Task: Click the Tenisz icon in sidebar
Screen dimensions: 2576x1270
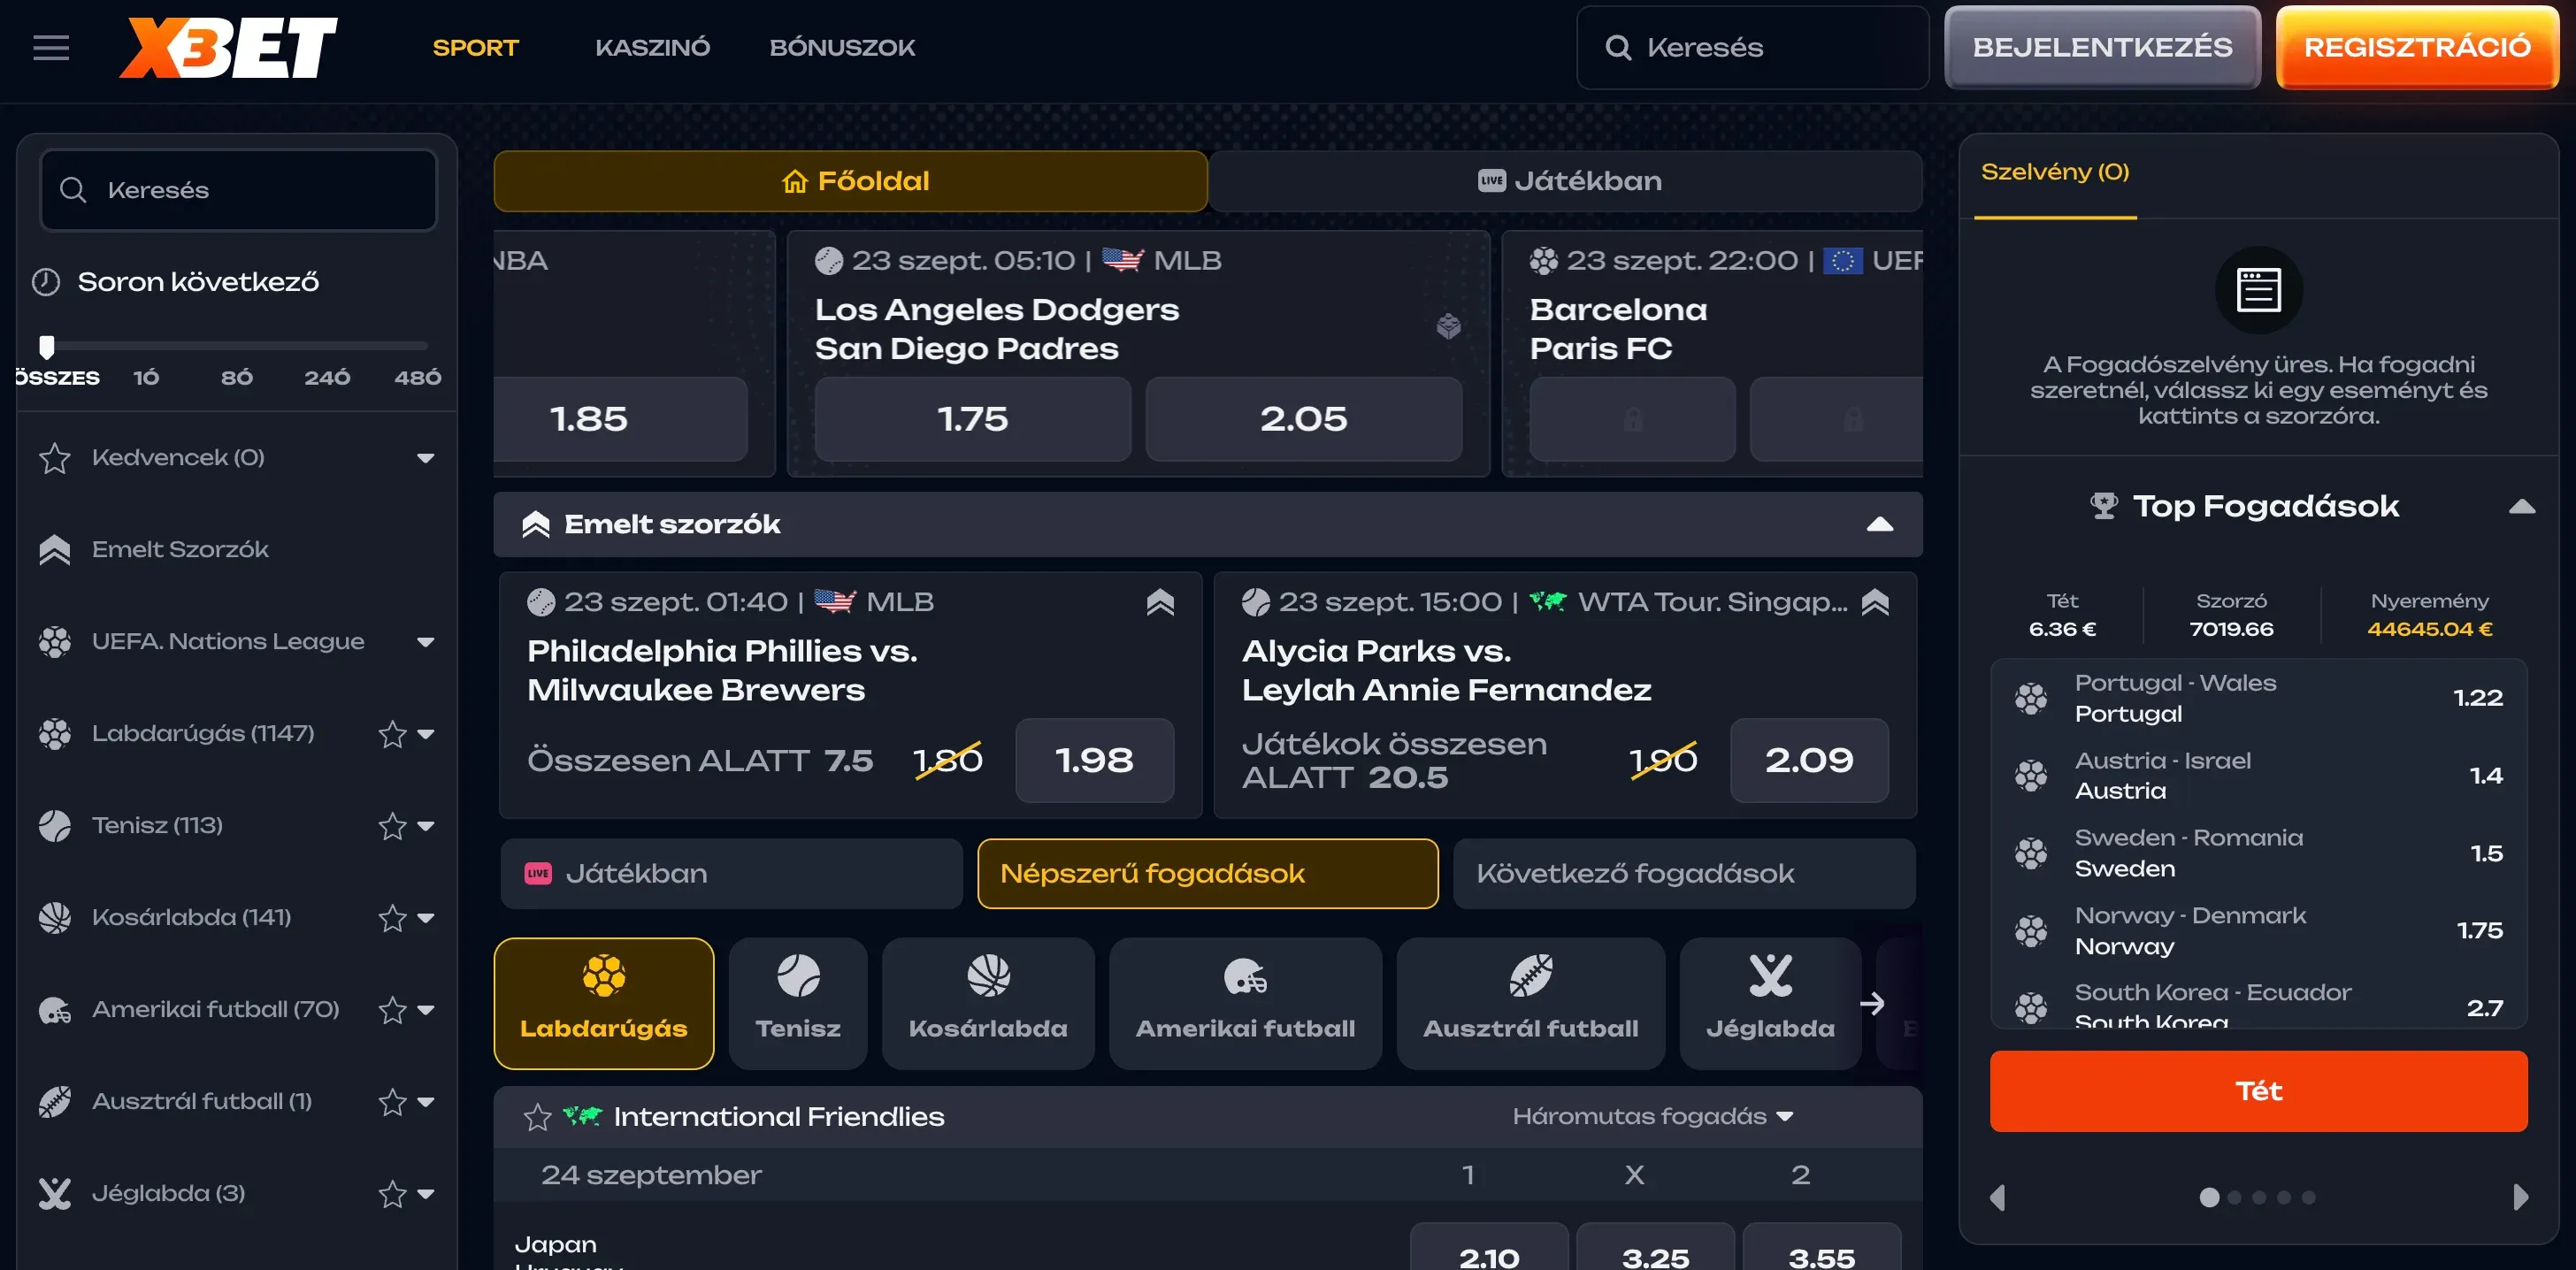Action: (x=54, y=825)
